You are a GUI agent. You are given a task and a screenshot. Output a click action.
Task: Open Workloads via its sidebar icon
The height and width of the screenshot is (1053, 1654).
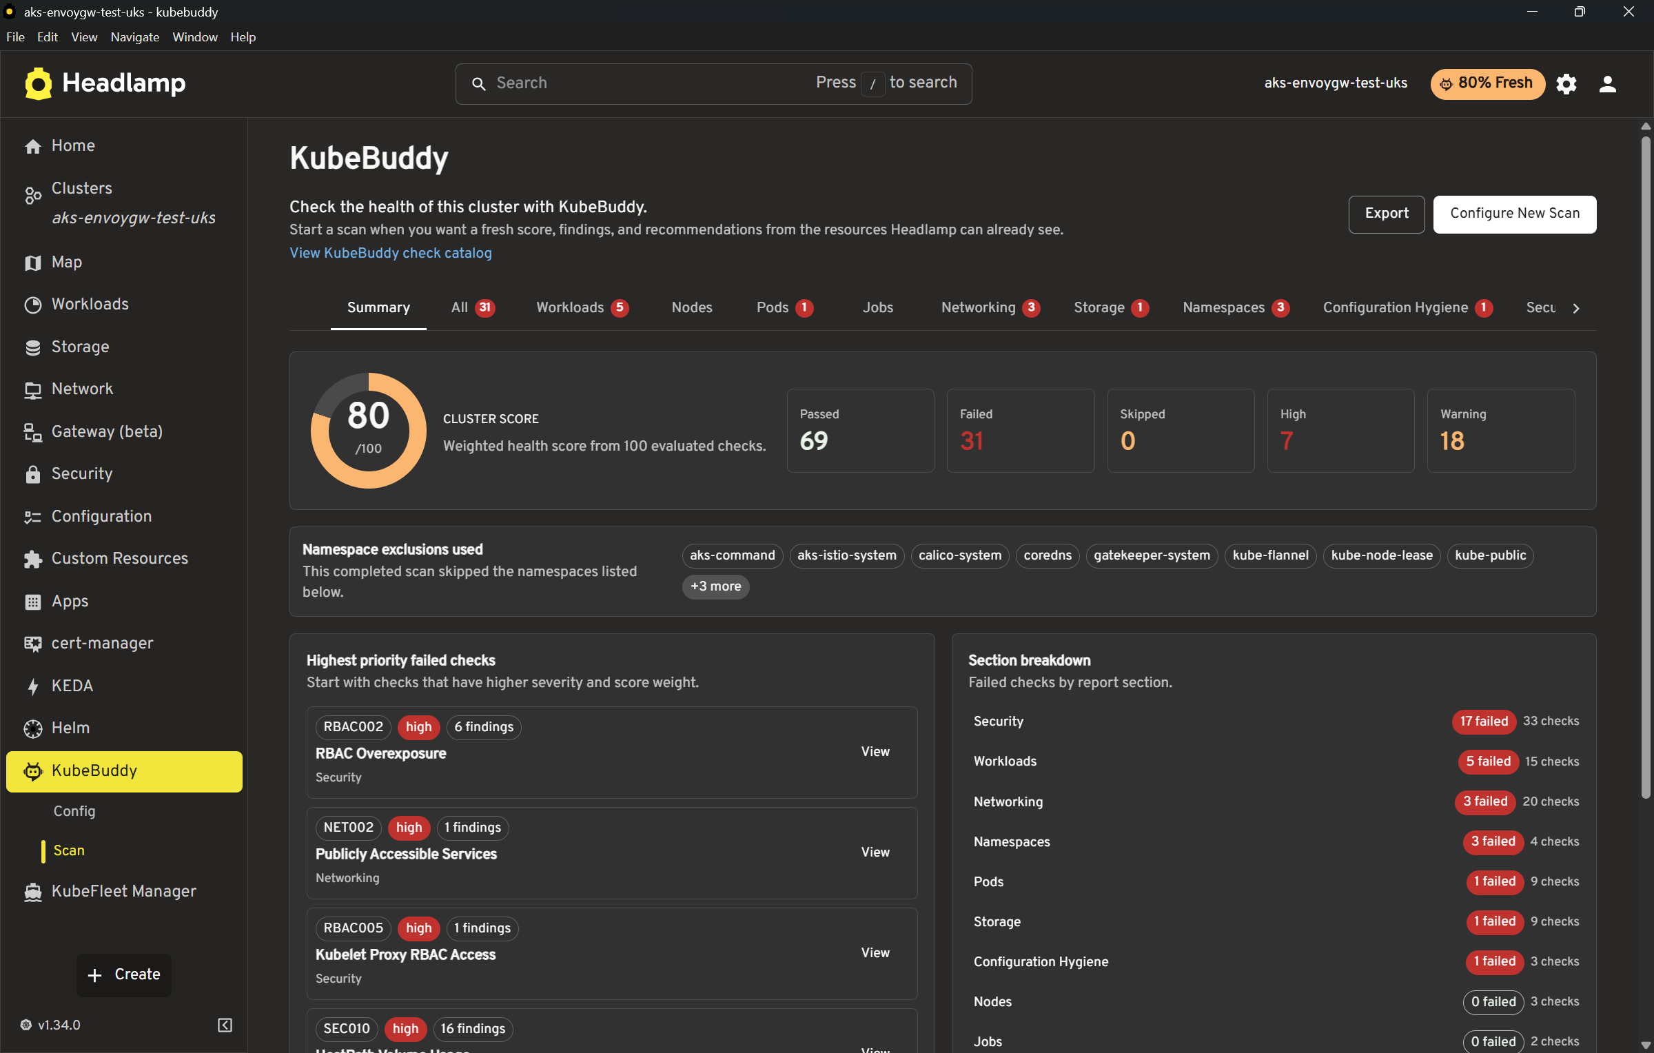point(32,305)
